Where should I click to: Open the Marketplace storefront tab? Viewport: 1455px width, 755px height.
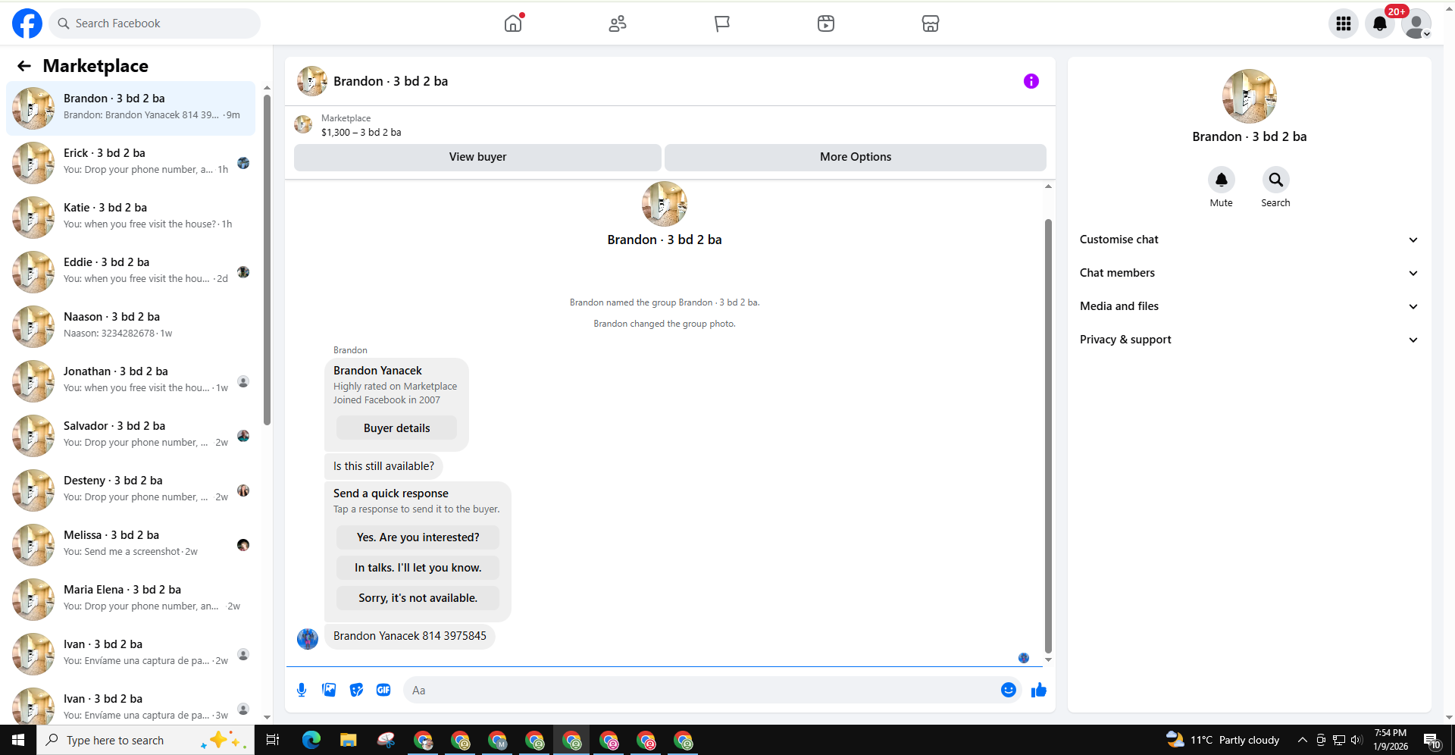[x=931, y=23]
